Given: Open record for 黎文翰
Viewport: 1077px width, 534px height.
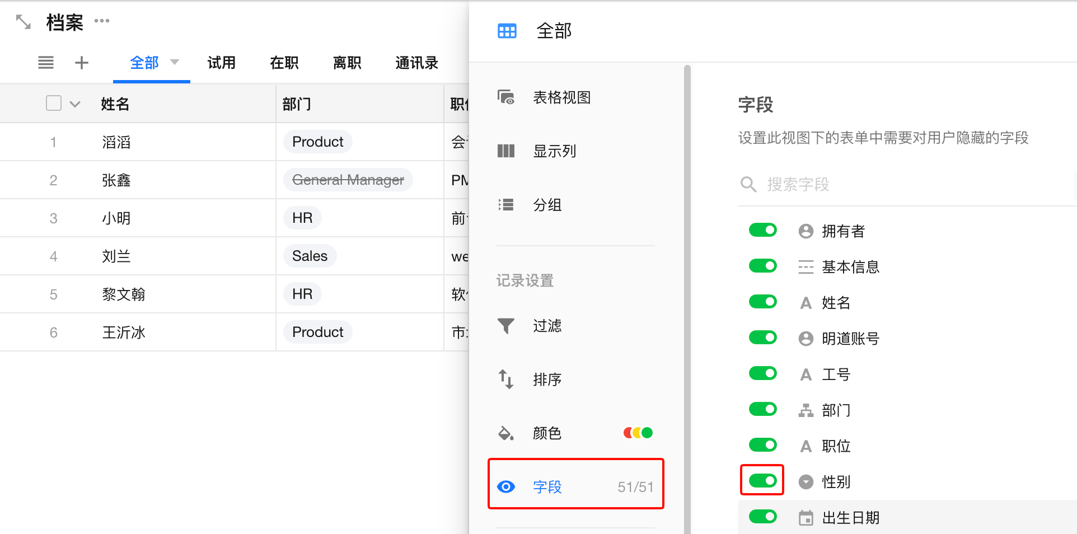Looking at the screenshot, I should (124, 294).
